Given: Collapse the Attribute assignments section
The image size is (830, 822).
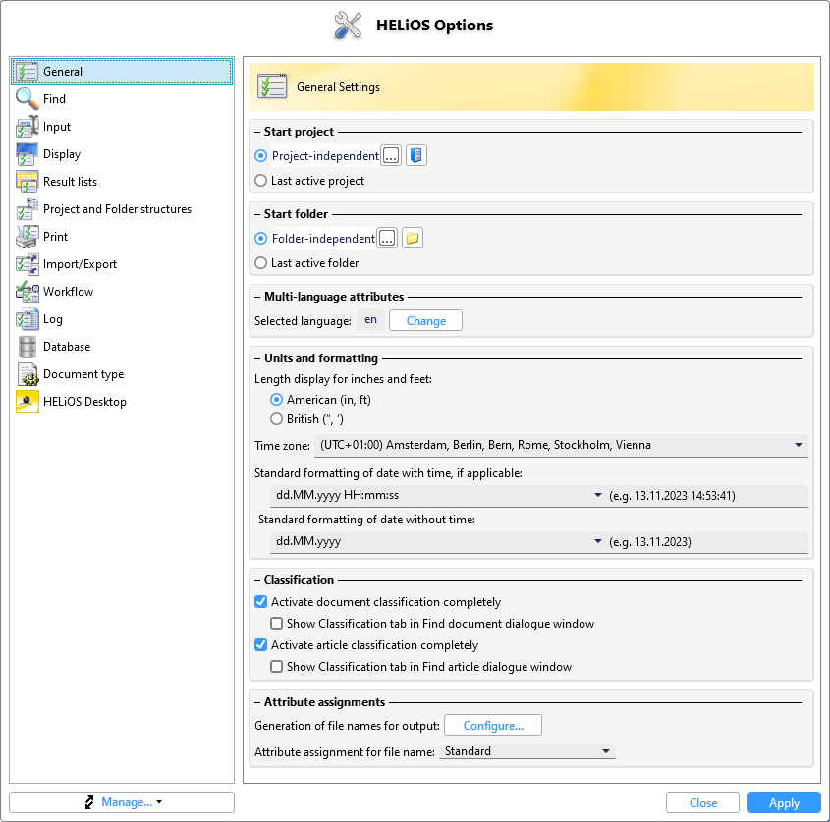Looking at the screenshot, I should click(x=257, y=702).
